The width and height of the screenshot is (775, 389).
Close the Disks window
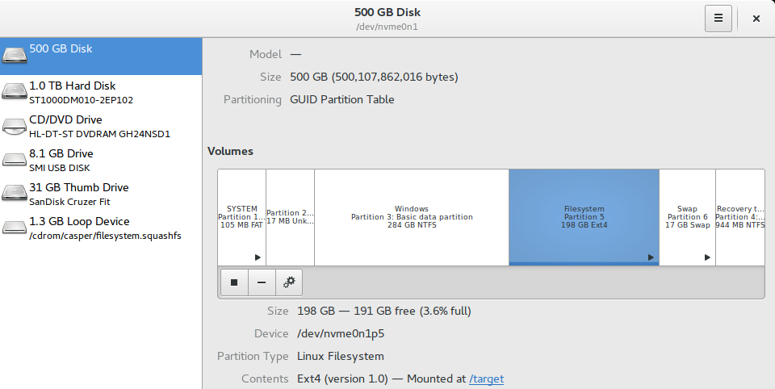tap(756, 19)
